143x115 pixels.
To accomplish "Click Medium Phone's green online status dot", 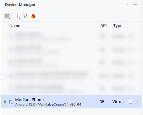I will pyautogui.click(x=5, y=102).
